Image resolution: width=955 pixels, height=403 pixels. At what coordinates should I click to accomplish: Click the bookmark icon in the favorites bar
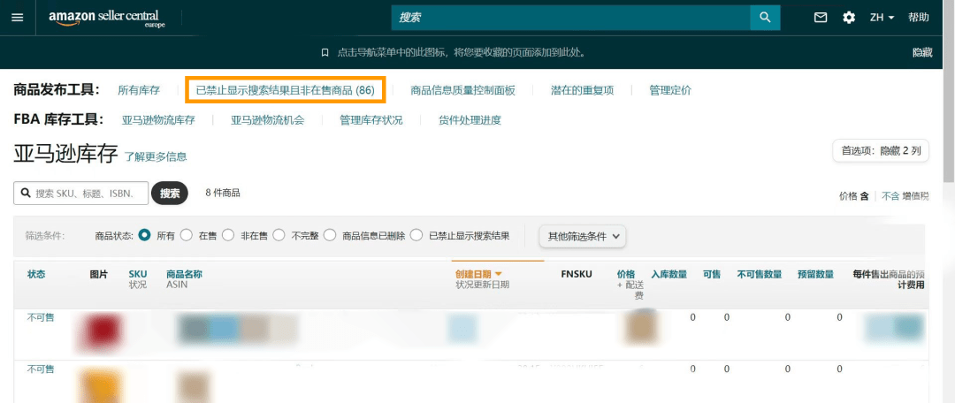coord(325,53)
